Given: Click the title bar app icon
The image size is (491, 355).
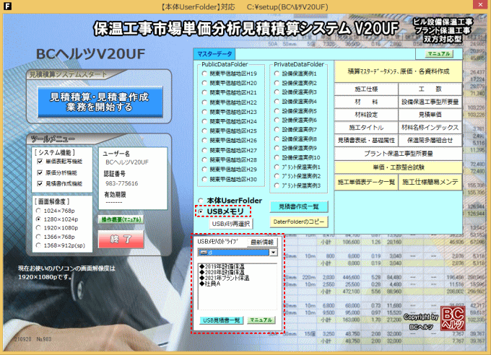Looking at the screenshot, I should tap(7, 6).
